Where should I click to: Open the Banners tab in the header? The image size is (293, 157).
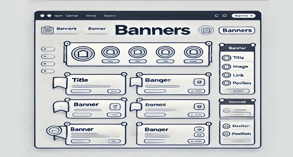66,29
